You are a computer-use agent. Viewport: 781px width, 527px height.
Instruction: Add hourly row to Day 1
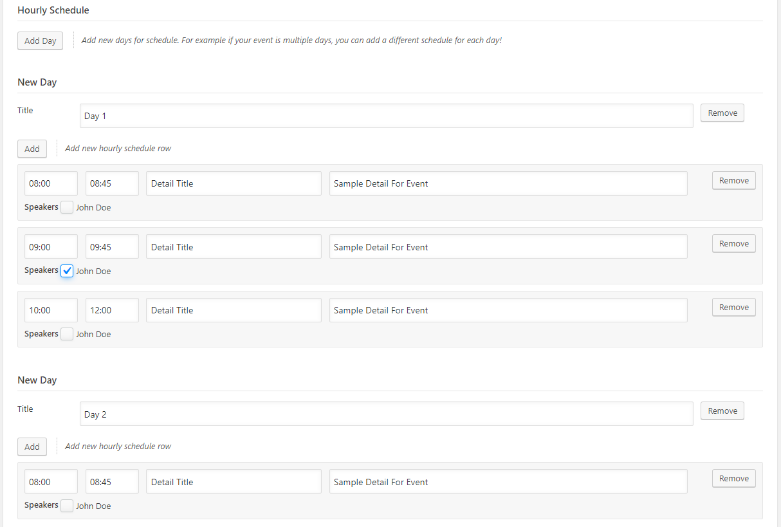[x=32, y=149]
